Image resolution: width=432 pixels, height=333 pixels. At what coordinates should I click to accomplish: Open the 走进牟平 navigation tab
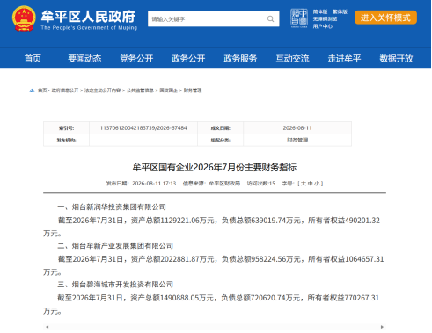coord(344,59)
